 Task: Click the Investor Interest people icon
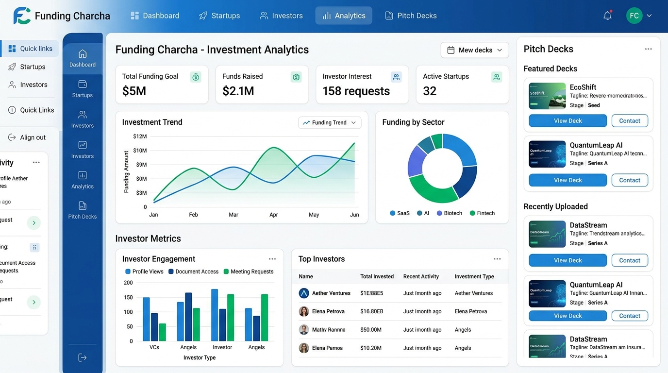[x=397, y=77]
